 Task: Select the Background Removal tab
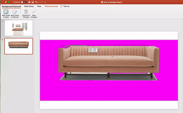(x=12, y=6)
